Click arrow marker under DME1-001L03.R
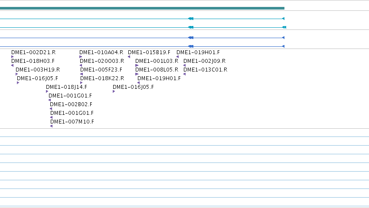369x208 pixels. pyautogui.click(x=137, y=65)
